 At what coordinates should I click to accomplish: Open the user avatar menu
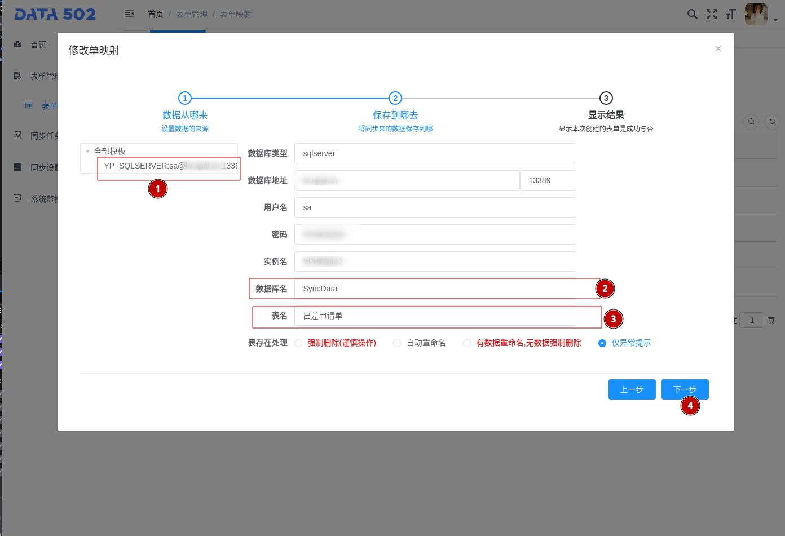pyautogui.click(x=756, y=14)
